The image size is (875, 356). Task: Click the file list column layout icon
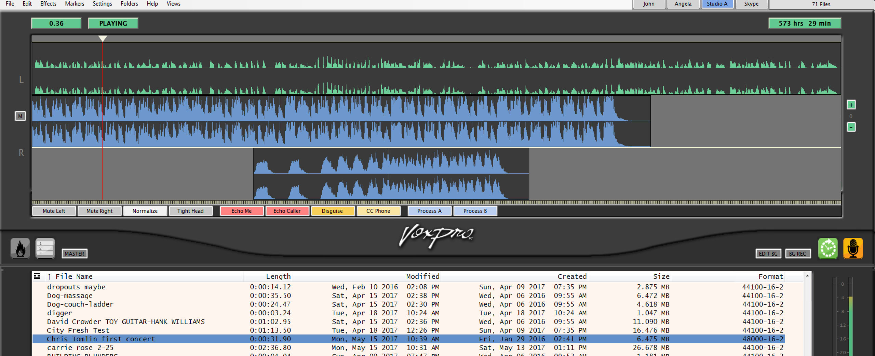tap(37, 276)
